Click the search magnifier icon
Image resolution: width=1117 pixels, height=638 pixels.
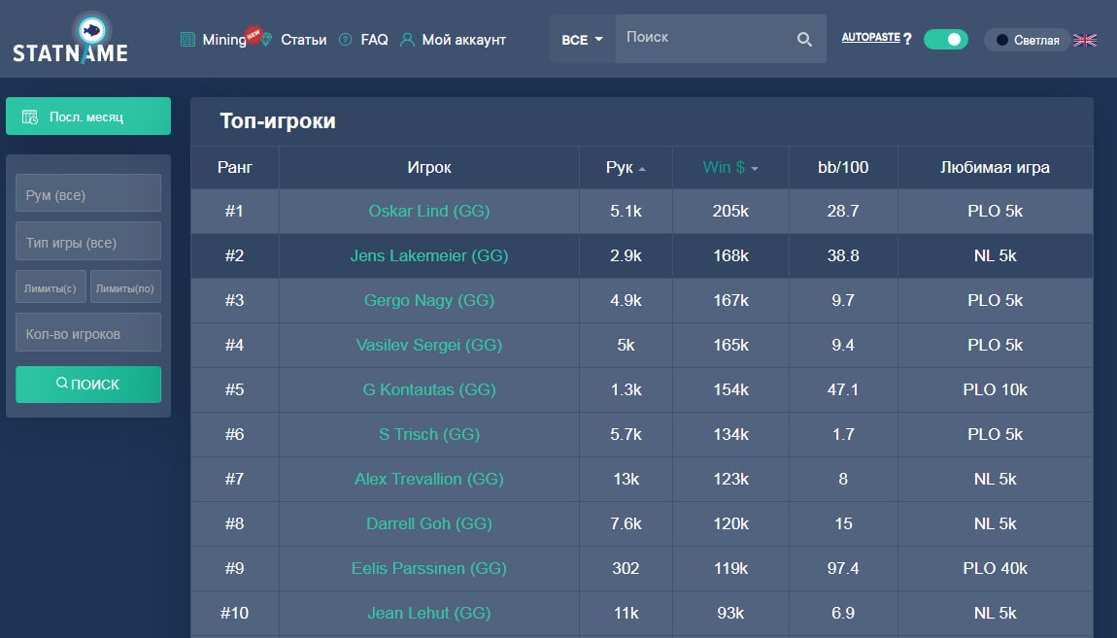click(x=804, y=39)
